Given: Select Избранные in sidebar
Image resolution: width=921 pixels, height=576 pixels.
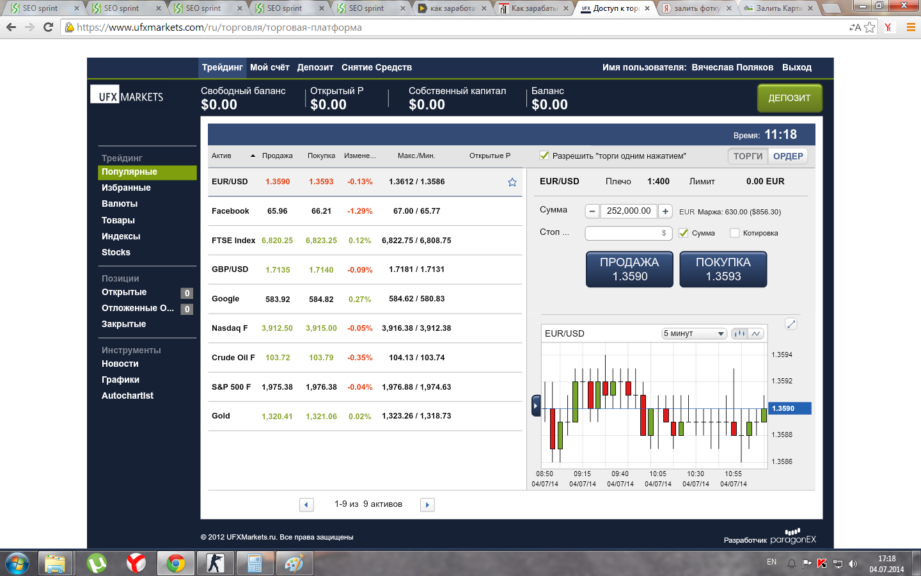Looking at the screenshot, I should tap(126, 188).
